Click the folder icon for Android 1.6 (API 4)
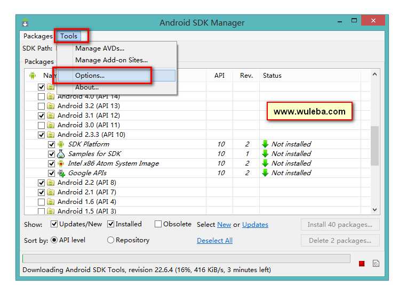The height and width of the screenshot is (295, 407). pos(51,202)
